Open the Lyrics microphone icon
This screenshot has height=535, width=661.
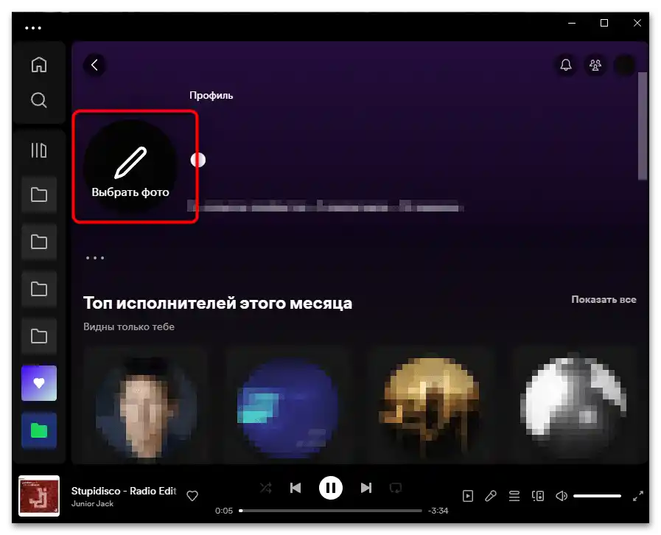[492, 496]
